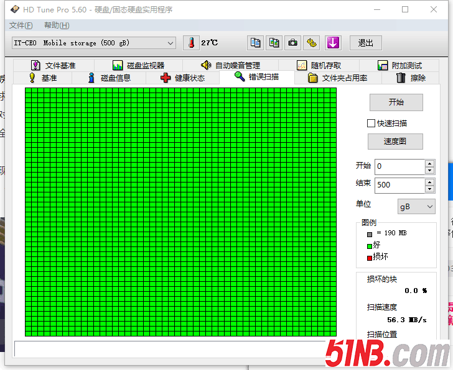Click the thermometer temperature icon
This screenshot has width=453, height=370.
(191, 43)
